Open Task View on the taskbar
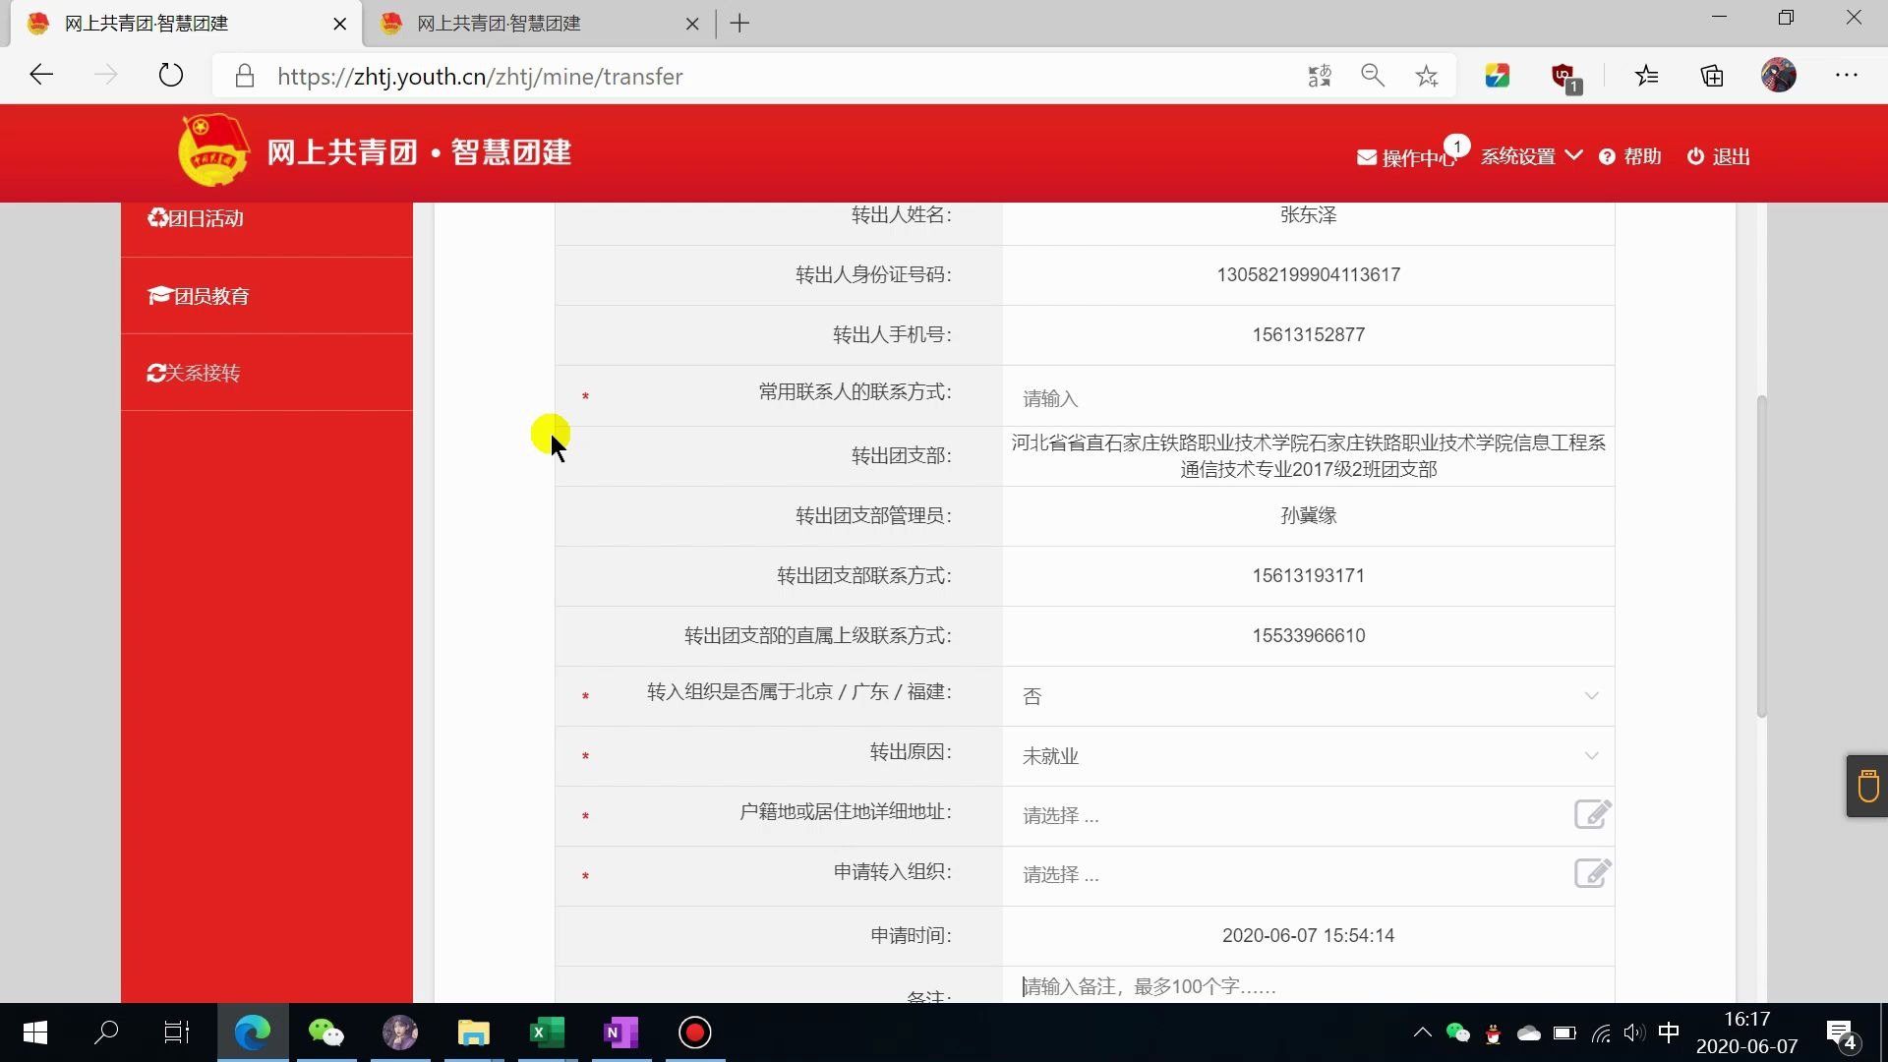This screenshot has width=1888, height=1062. coord(177,1032)
